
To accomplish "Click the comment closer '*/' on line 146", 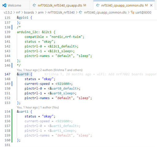I will tap(19, 65).
